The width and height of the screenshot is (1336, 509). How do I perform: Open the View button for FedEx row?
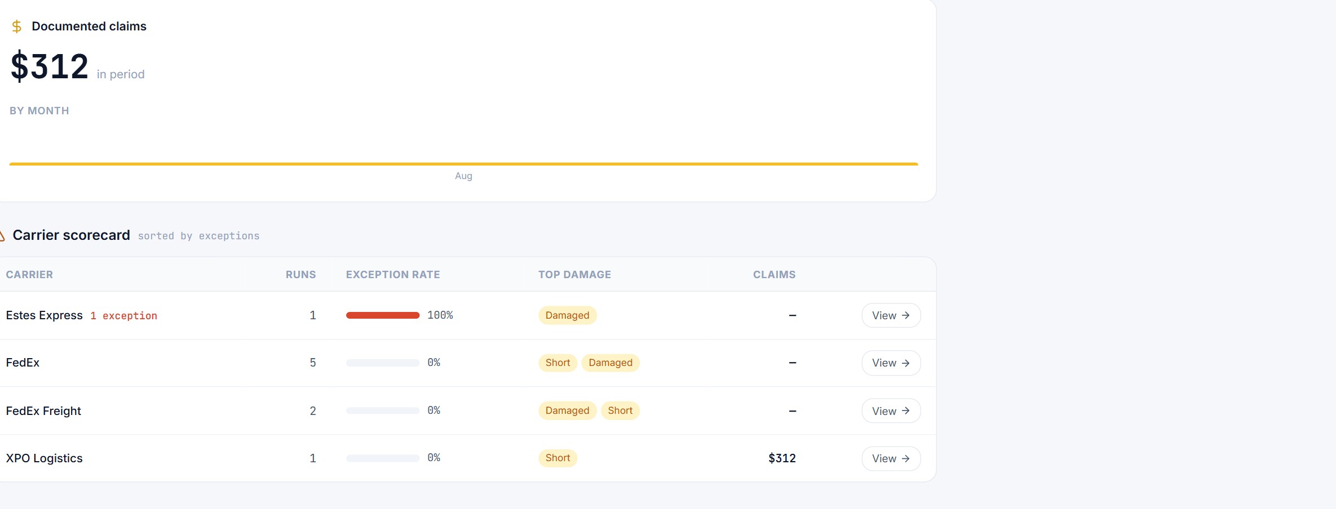(x=891, y=363)
